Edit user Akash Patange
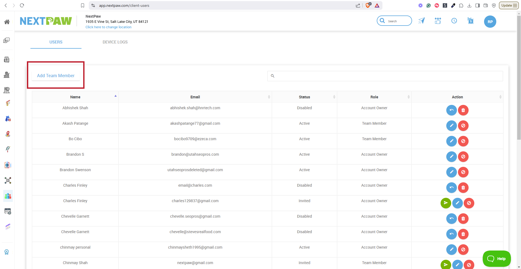Viewport: 521px width, 269px height. click(451, 126)
